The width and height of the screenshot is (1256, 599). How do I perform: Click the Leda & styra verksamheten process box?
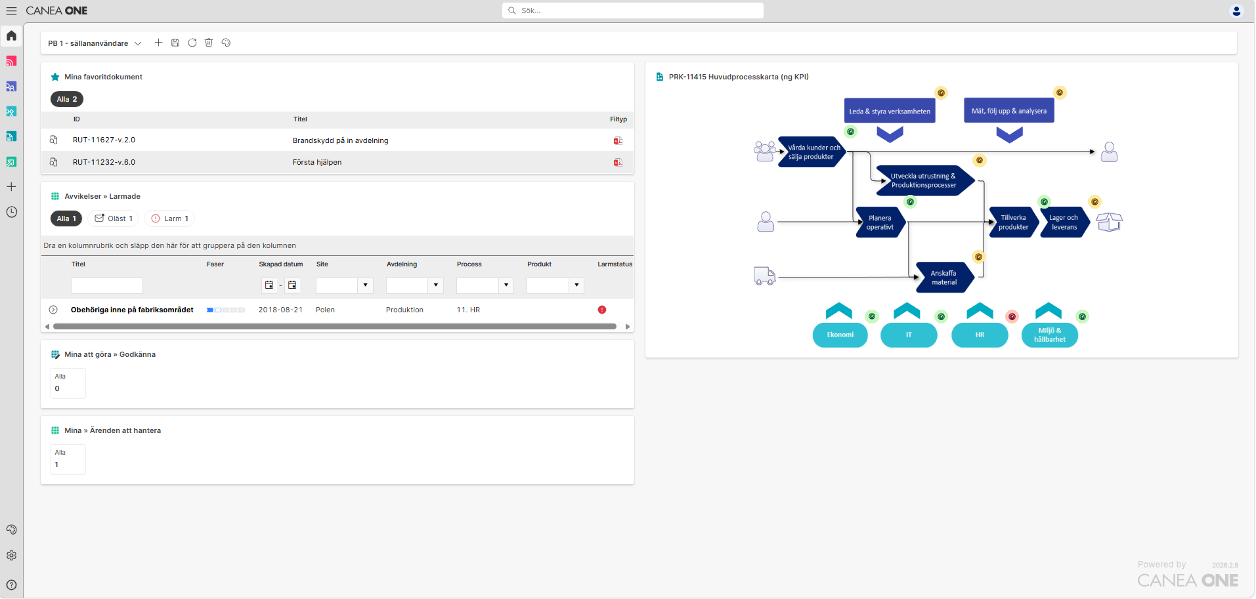(x=890, y=111)
